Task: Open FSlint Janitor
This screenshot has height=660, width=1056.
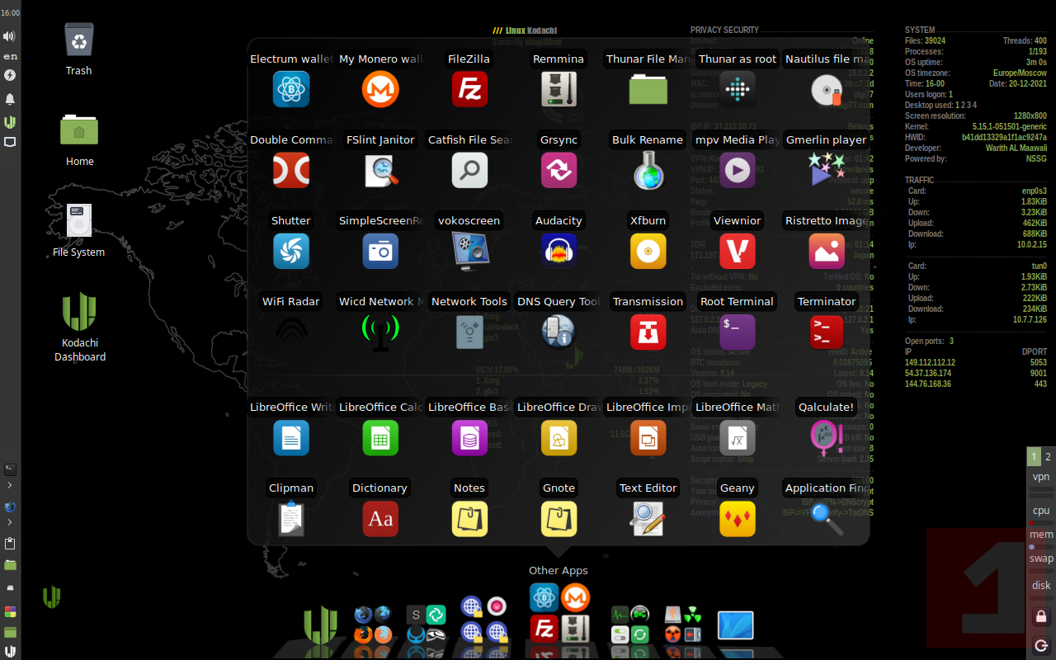Action: [x=380, y=170]
